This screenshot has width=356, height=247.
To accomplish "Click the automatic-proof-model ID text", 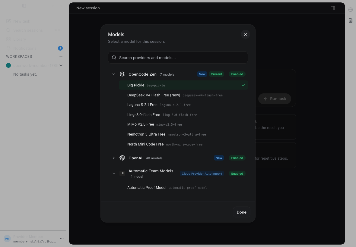I will coord(188,188).
